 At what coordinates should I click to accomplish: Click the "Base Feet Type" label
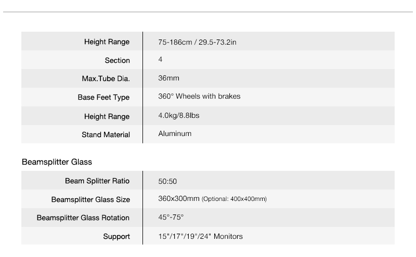103,97
